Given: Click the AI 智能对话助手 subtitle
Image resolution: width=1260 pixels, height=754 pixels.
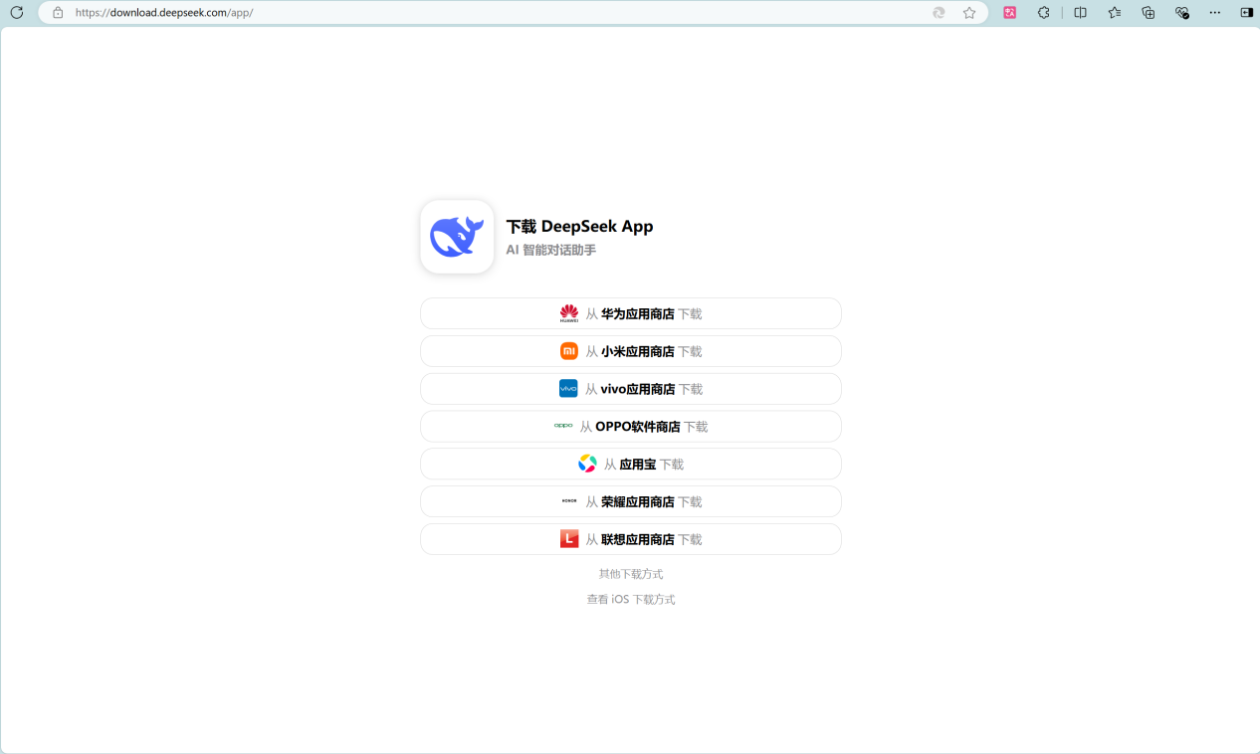Looking at the screenshot, I should (x=550, y=250).
